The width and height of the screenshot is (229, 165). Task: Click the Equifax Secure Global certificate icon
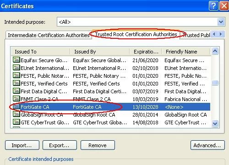click(16, 60)
